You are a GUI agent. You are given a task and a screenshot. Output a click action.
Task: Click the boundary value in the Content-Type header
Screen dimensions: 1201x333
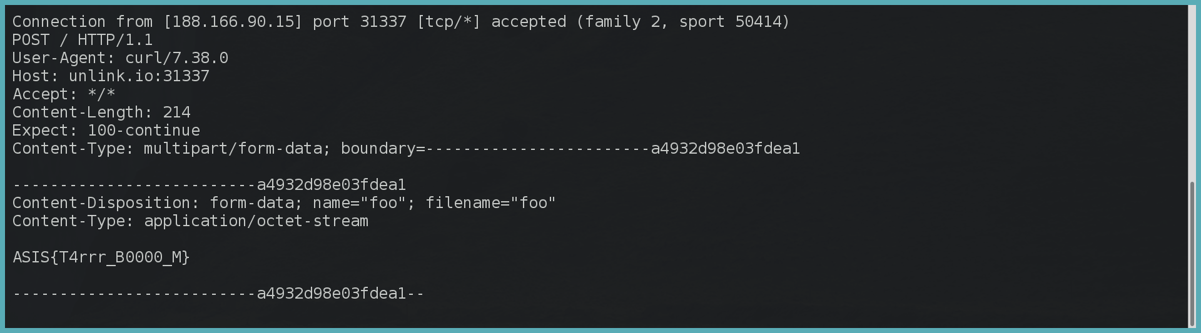coord(613,149)
